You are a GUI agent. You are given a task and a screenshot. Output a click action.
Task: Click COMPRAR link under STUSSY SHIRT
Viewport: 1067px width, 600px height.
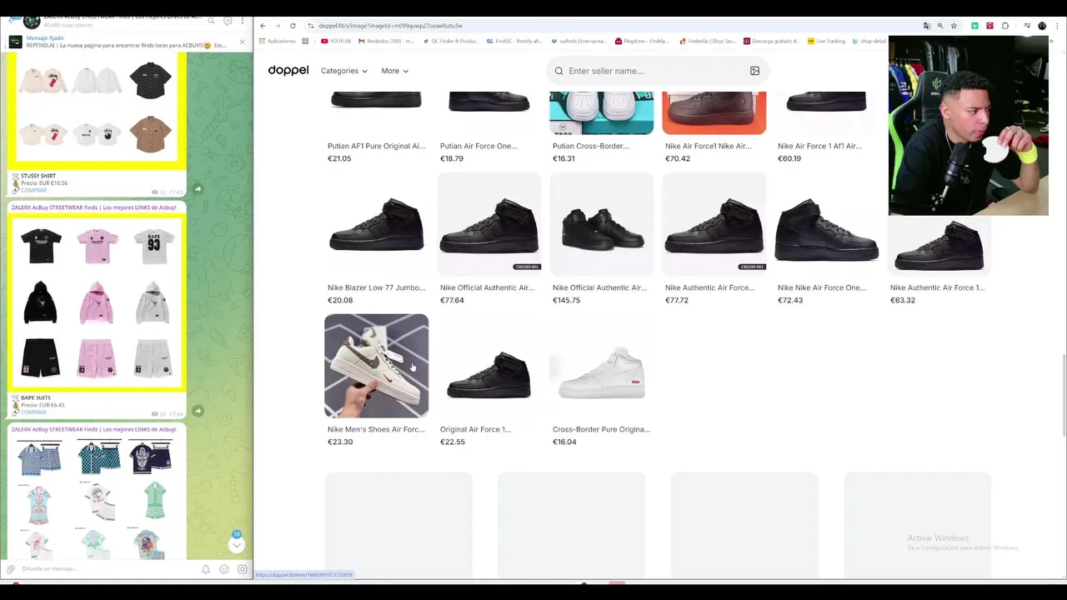[33, 190]
